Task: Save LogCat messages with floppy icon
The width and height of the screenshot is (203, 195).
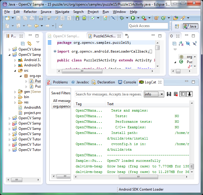Action: 169,94
